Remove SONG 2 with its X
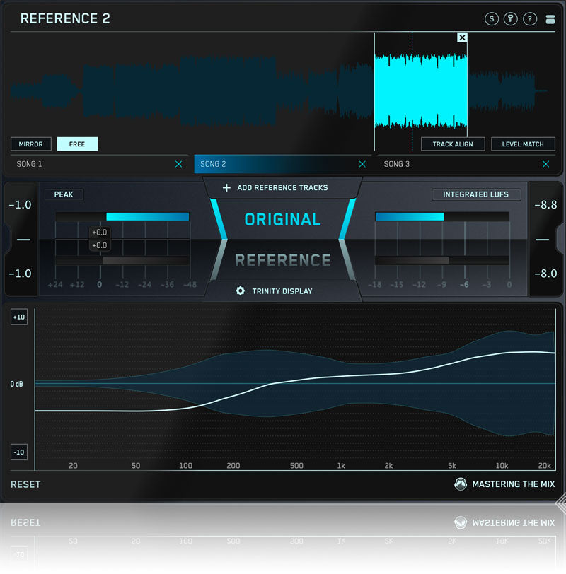Image resolution: width=566 pixels, height=574 pixels. click(362, 164)
